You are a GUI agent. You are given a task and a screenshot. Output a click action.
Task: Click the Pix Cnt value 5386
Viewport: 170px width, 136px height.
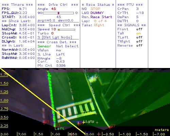click(61, 65)
